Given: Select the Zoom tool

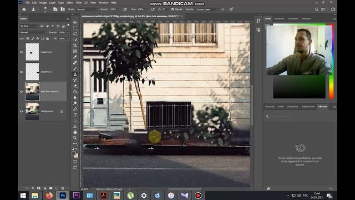Looking at the screenshot, I should pos(75,138).
